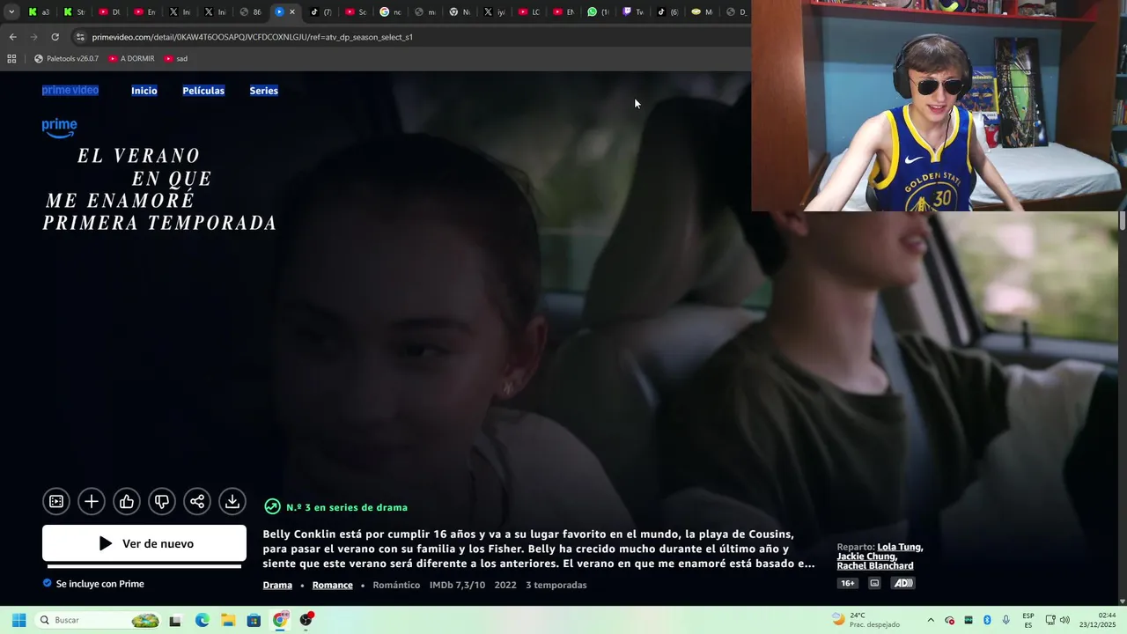This screenshot has width=1127, height=634.
Task: Mark the series with thumbs down
Action: click(162, 501)
